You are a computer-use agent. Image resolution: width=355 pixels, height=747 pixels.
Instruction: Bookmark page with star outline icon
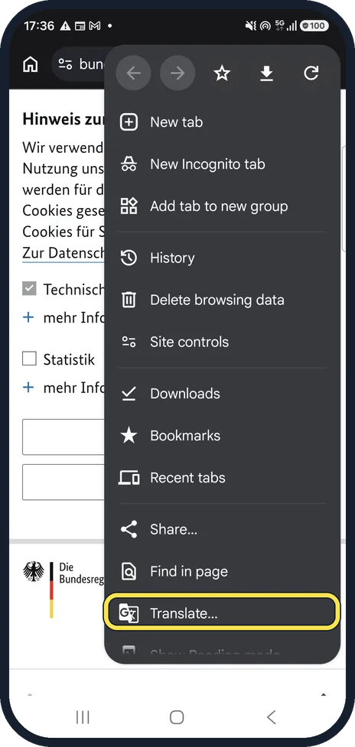222,73
